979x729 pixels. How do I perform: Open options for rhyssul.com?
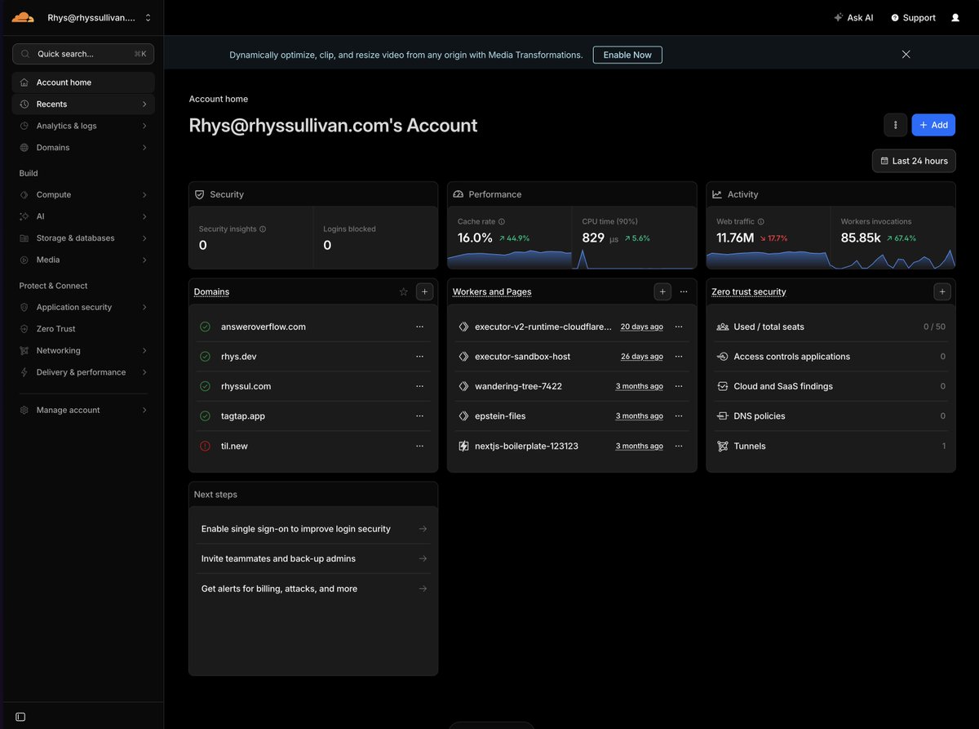[x=419, y=386]
